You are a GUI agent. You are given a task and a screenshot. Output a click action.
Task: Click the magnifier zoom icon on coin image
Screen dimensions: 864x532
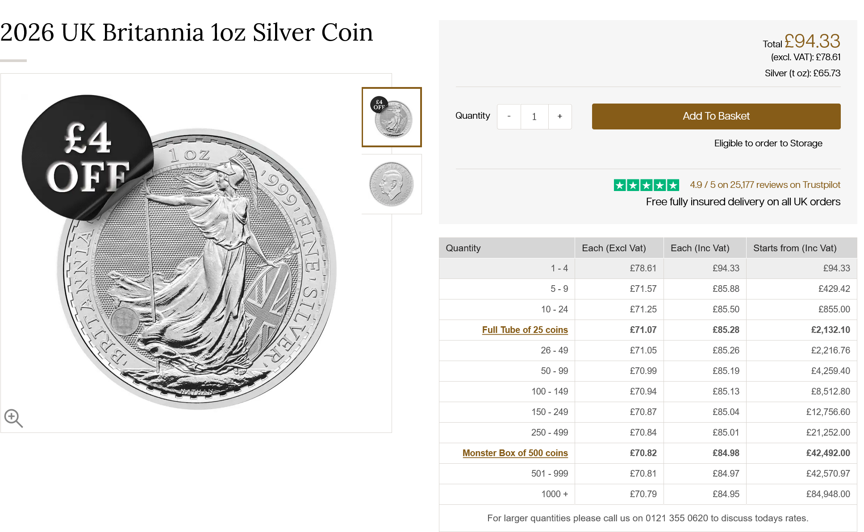pyautogui.click(x=13, y=418)
